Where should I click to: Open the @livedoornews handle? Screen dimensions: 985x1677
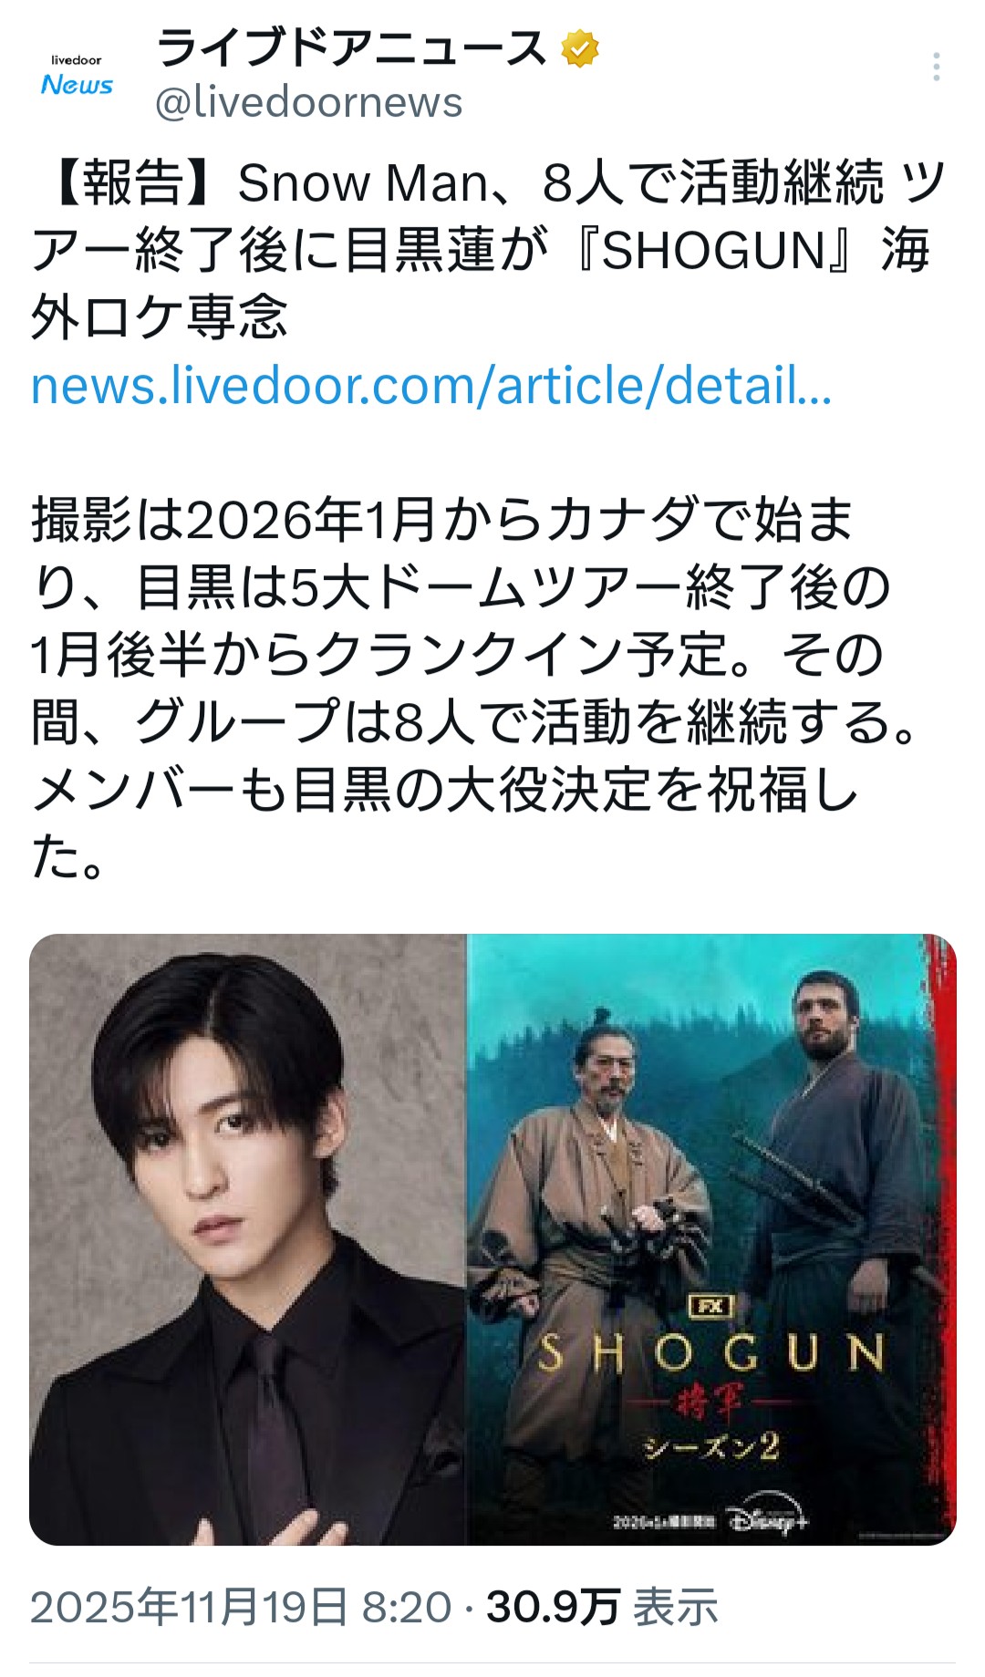[x=309, y=102]
